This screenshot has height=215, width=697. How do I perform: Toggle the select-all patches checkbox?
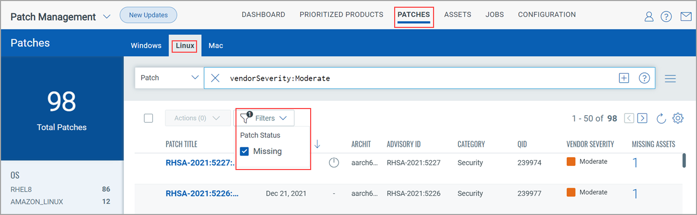[148, 118]
